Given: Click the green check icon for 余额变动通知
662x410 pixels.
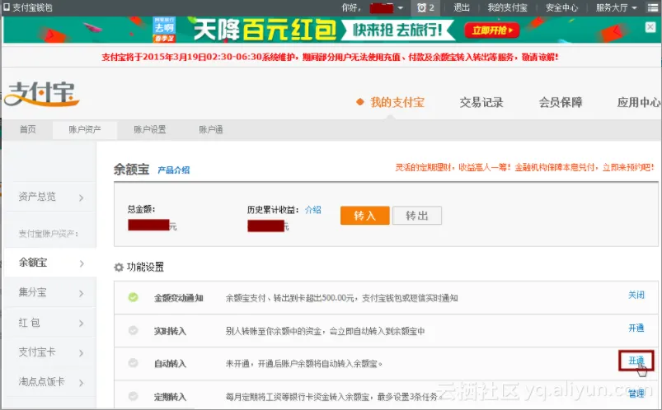Looking at the screenshot, I should 133,297.
